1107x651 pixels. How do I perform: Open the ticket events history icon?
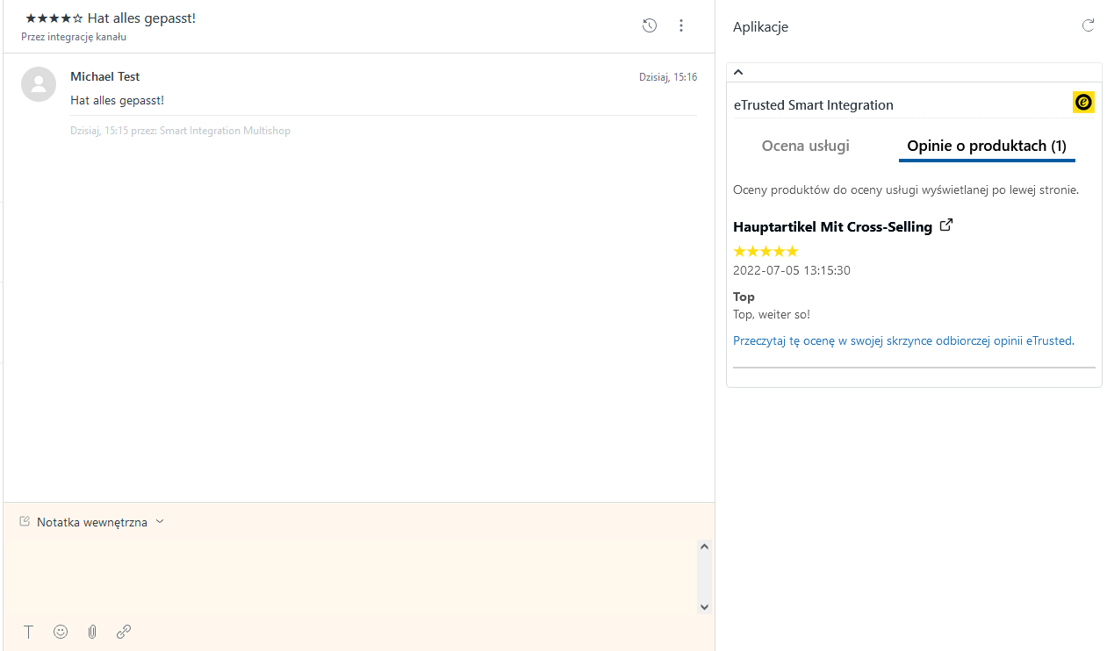pyautogui.click(x=650, y=25)
